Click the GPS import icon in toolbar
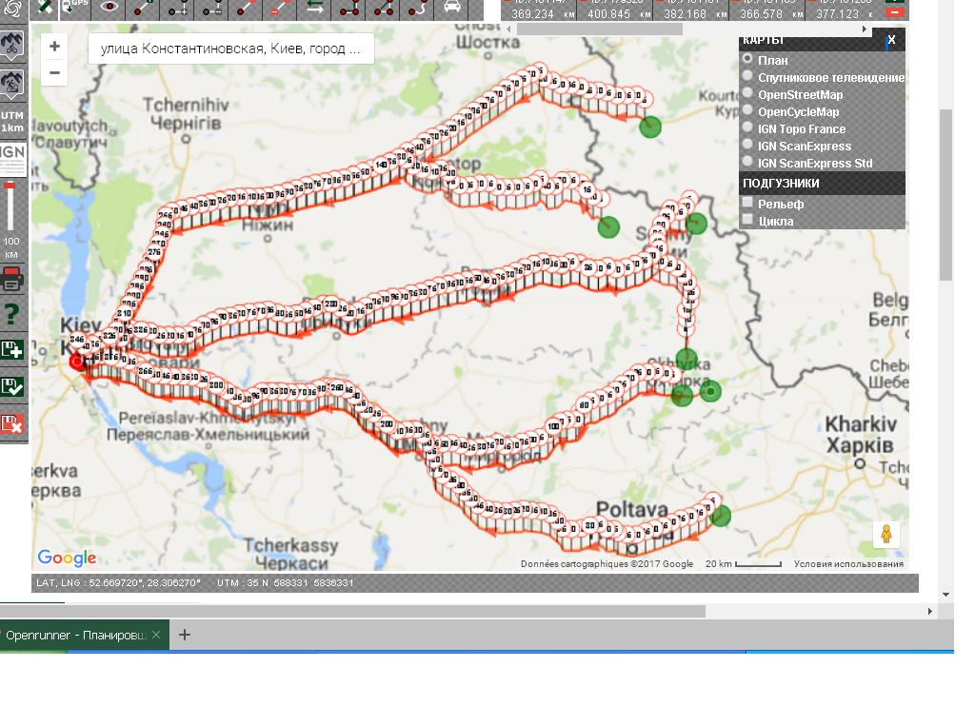Screen dimensions: 975x706 pyautogui.click(x=74, y=8)
